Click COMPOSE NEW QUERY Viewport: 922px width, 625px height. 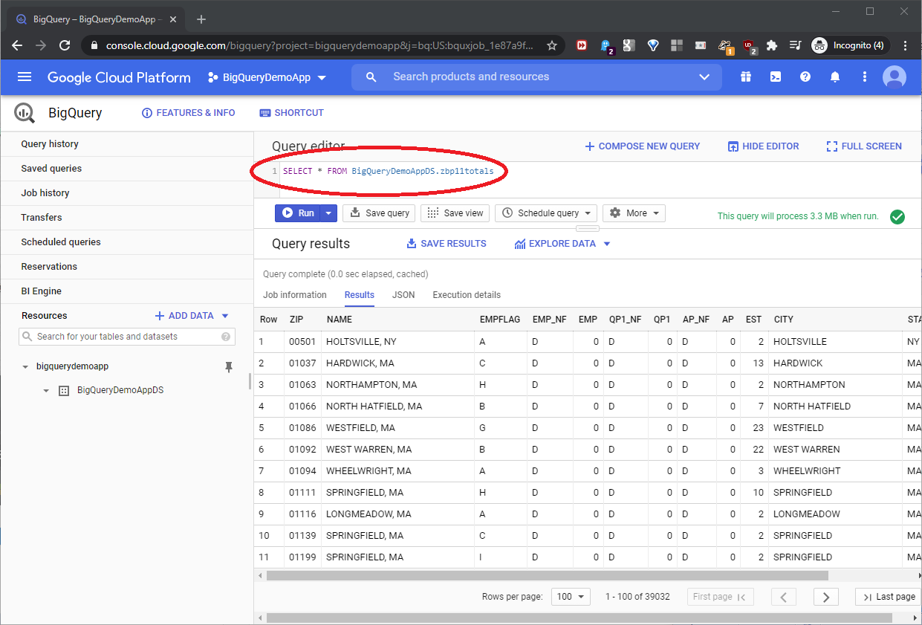point(643,146)
